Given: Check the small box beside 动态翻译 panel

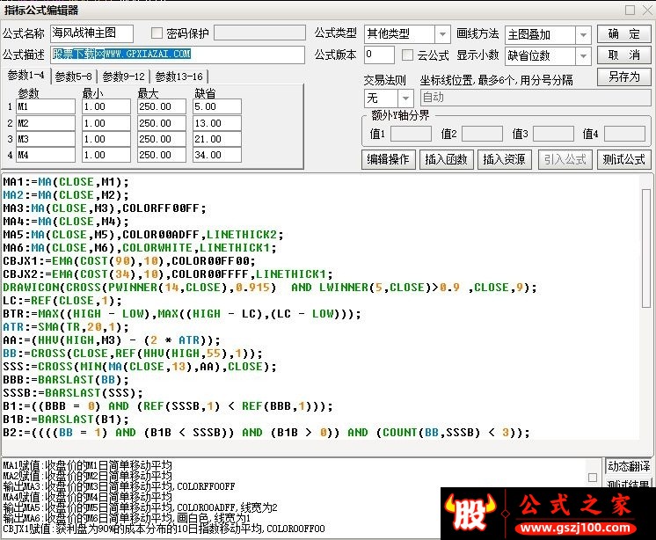Looking at the screenshot, I should tap(593, 478).
